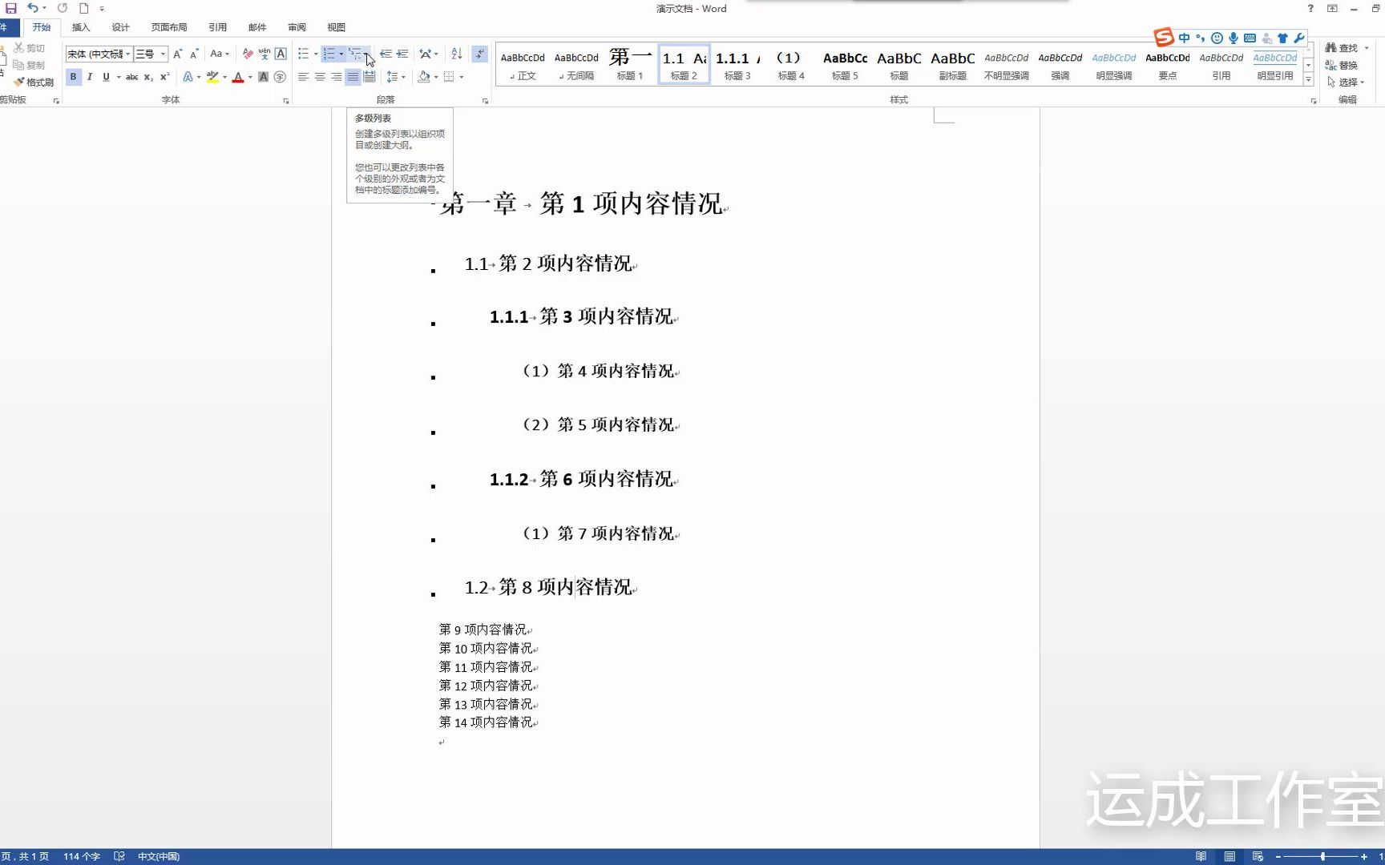Open the Change Case (Aa) dropdown
This screenshot has height=865, width=1385.
(219, 54)
